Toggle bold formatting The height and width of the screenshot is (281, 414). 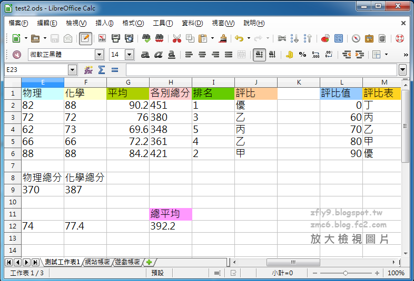[x=145, y=55]
